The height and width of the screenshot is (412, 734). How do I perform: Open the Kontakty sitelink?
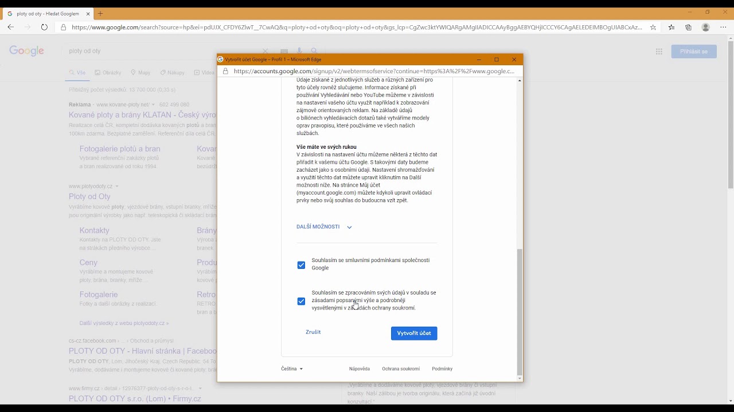[x=94, y=231]
